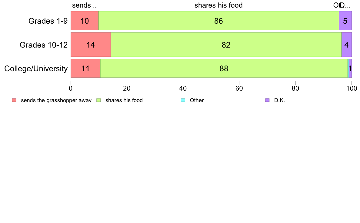Click the 'shares his food' column header
360x223 pixels.
[218, 5]
